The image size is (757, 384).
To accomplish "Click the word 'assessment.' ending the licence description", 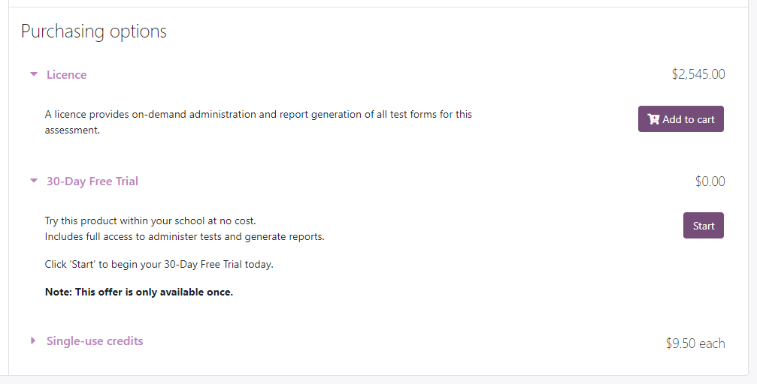I will (72, 130).
